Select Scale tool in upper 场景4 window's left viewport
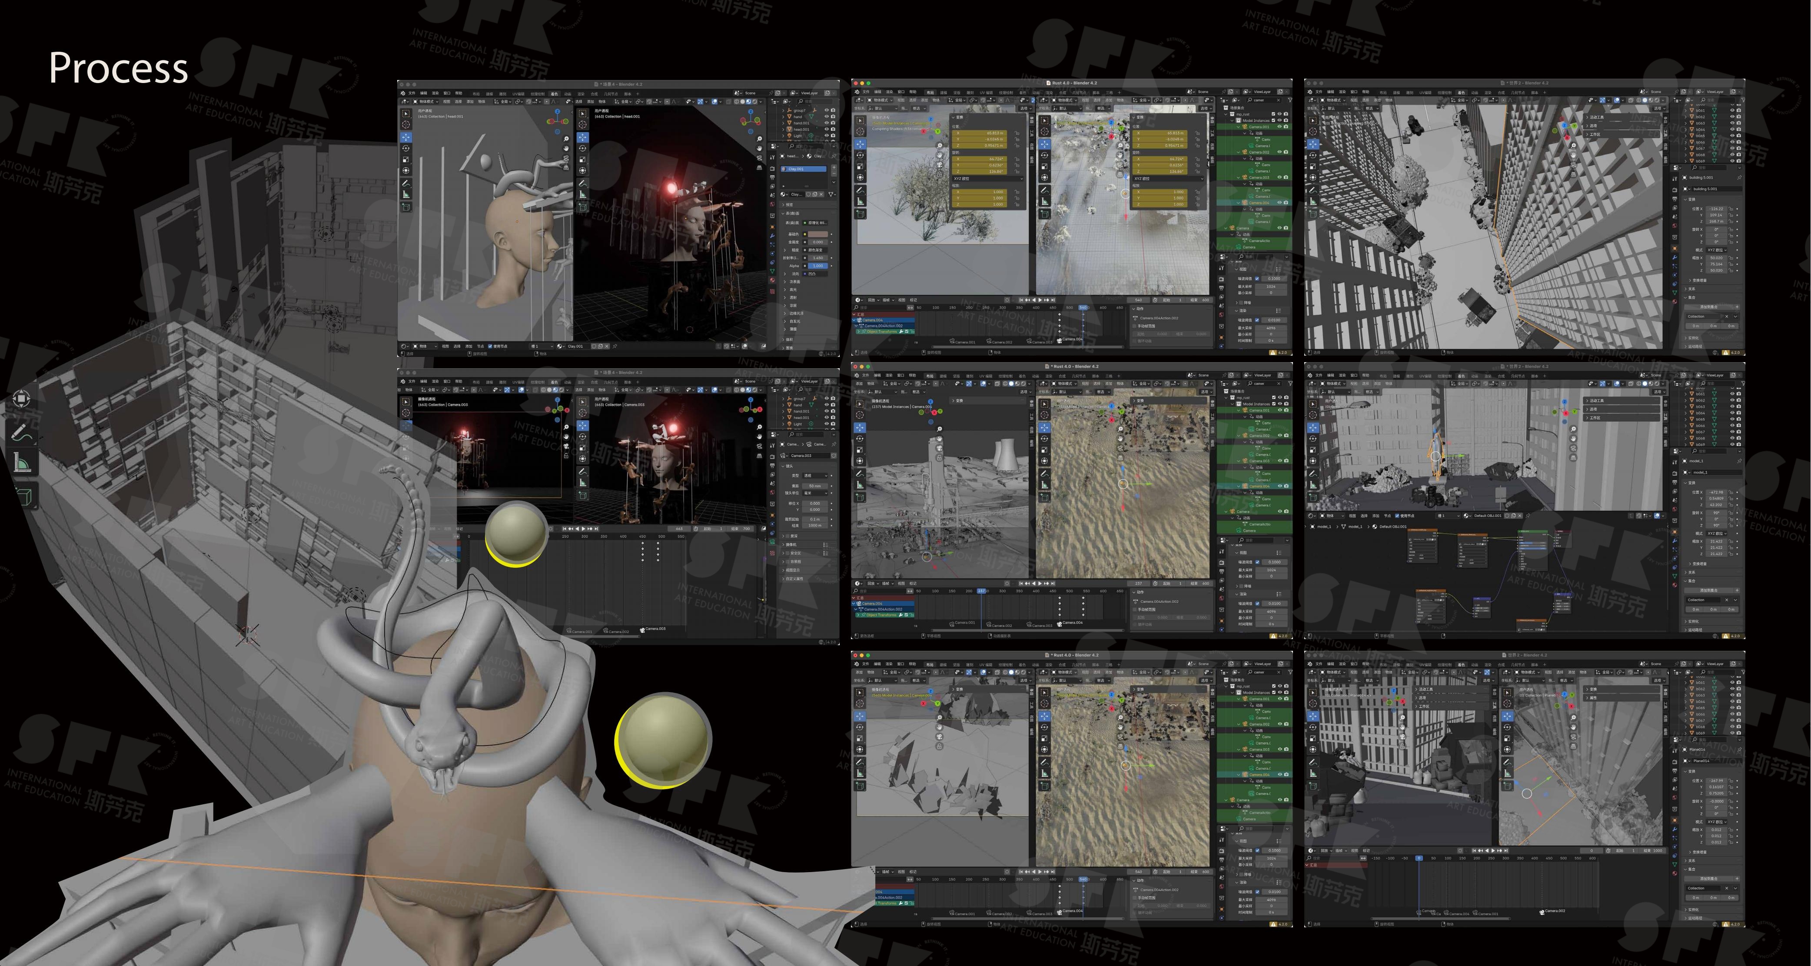Viewport: 1811px width, 966px height. click(x=406, y=160)
